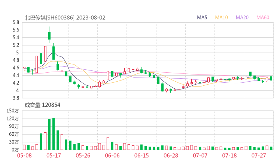
Task: Click the 4.4 price axis label
Action: 16,75
